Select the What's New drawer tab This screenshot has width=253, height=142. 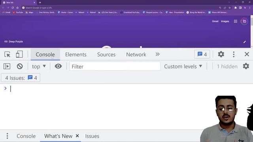click(x=58, y=136)
